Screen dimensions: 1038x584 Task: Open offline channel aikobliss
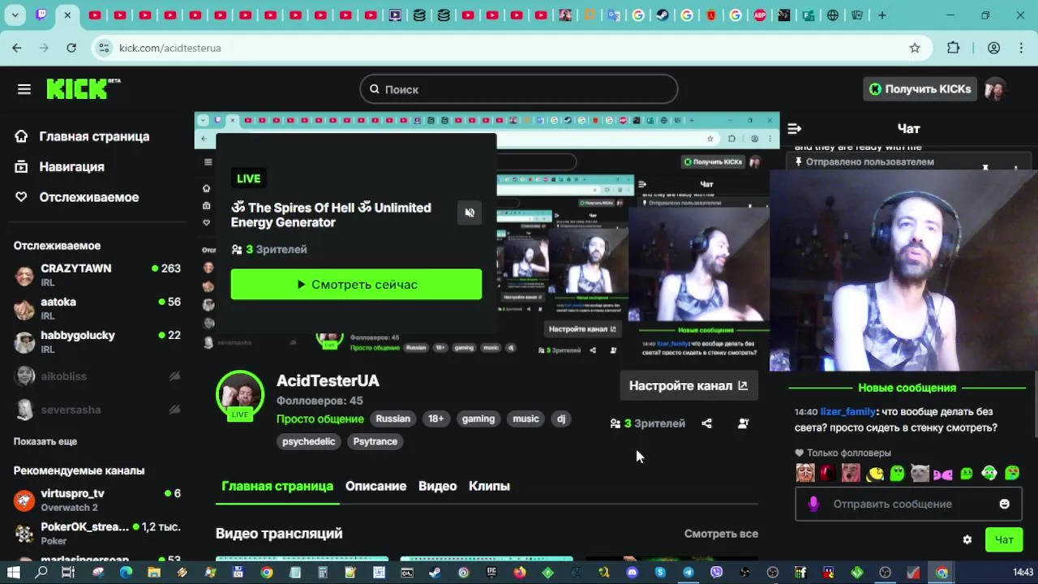tap(97, 376)
